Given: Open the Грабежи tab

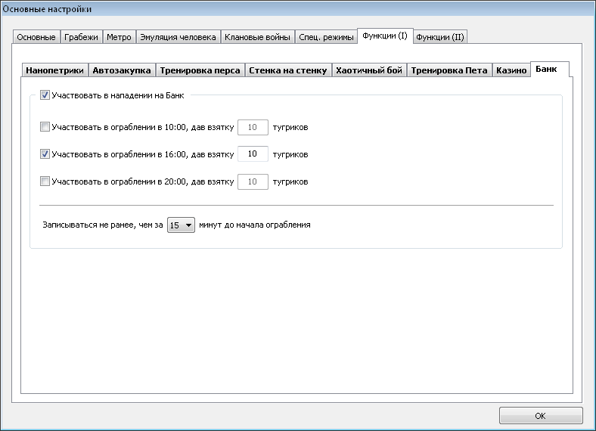Looking at the screenshot, I should tap(81, 37).
